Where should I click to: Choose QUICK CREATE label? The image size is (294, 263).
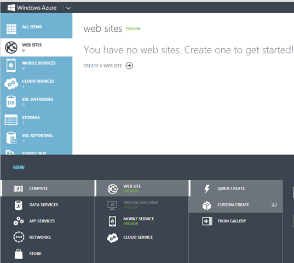tap(231, 188)
